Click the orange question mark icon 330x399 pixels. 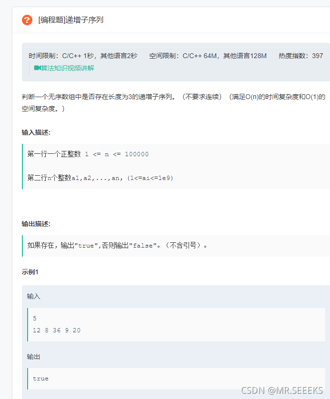[x=27, y=20]
